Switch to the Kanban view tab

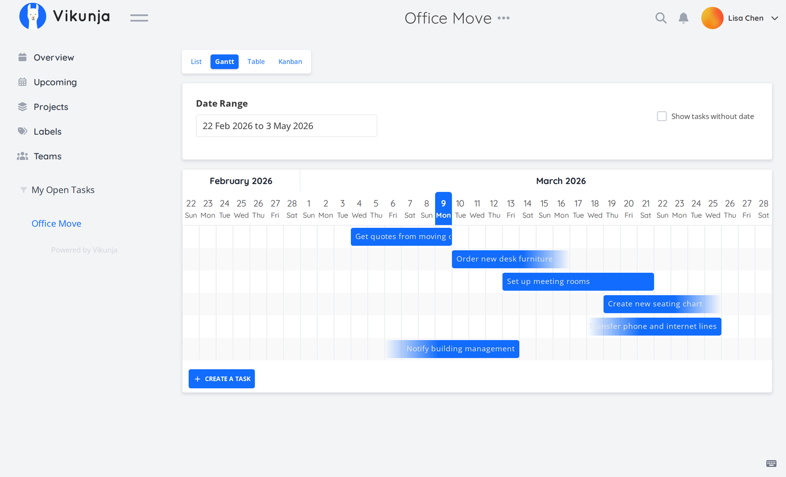coord(290,62)
